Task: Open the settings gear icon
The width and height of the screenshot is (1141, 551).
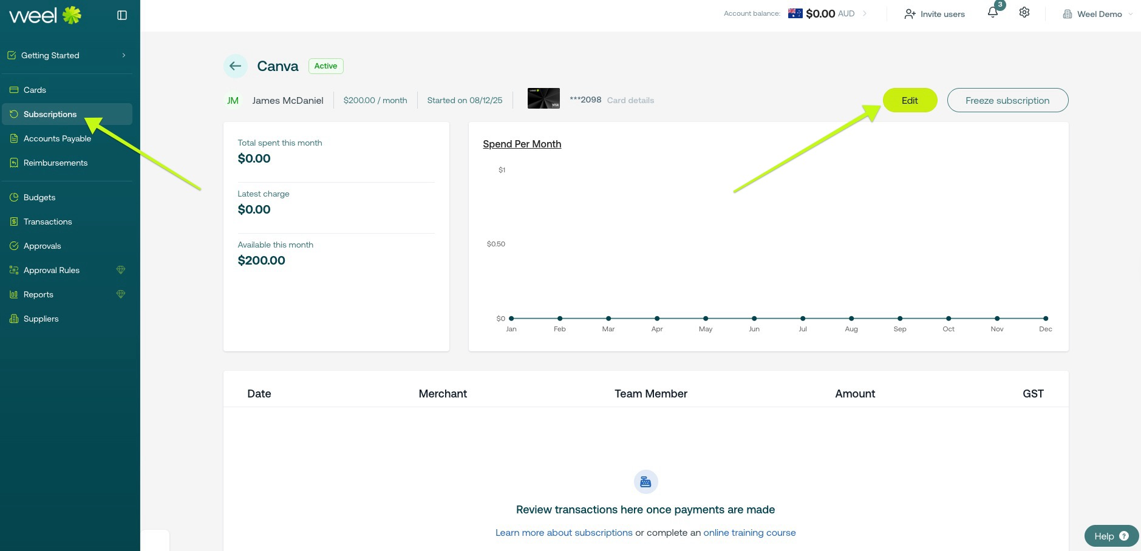Action: (1024, 13)
